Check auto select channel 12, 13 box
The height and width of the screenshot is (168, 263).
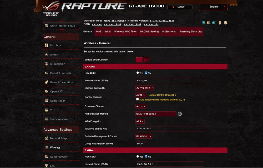[x=137, y=99]
